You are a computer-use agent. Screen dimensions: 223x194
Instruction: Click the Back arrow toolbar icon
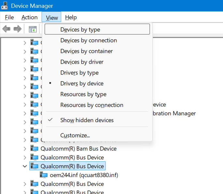click(x=7, y=29)
